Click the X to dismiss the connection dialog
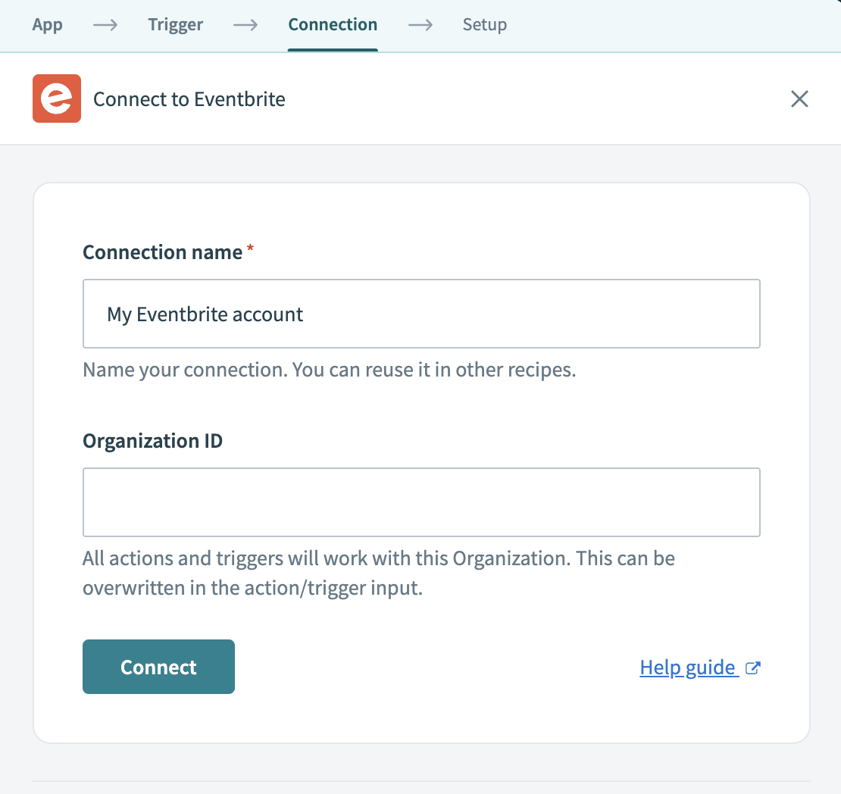Viewport: 841px width, 794px height. pyautogui.click(x=799, y=98)
